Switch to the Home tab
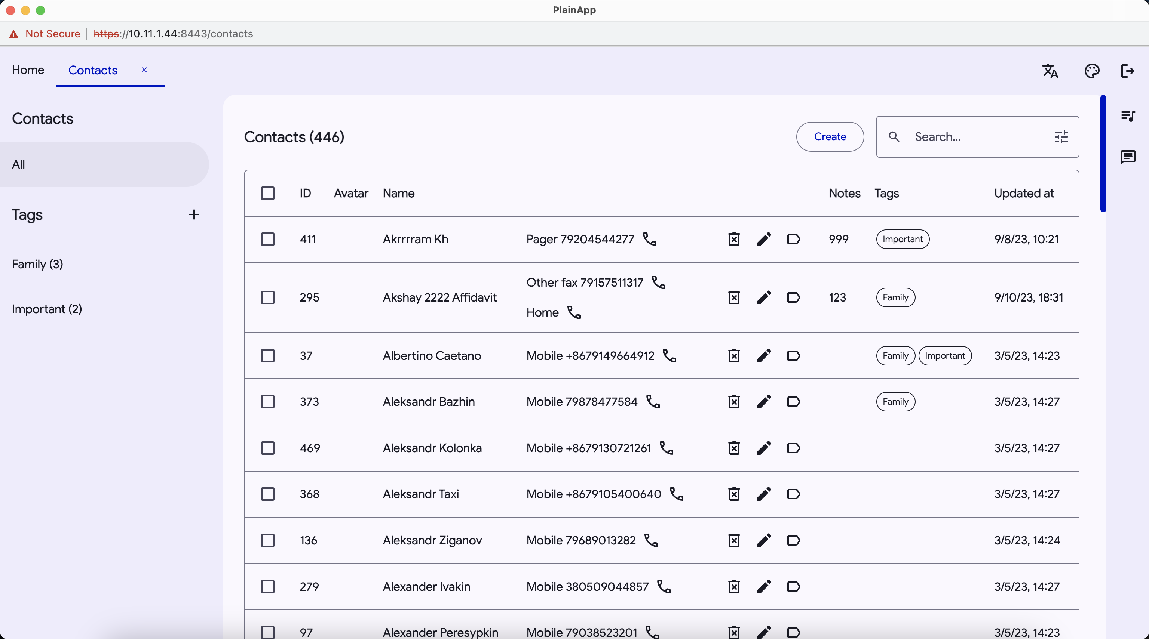The image size is (1149, 639). tap(28, 70)
